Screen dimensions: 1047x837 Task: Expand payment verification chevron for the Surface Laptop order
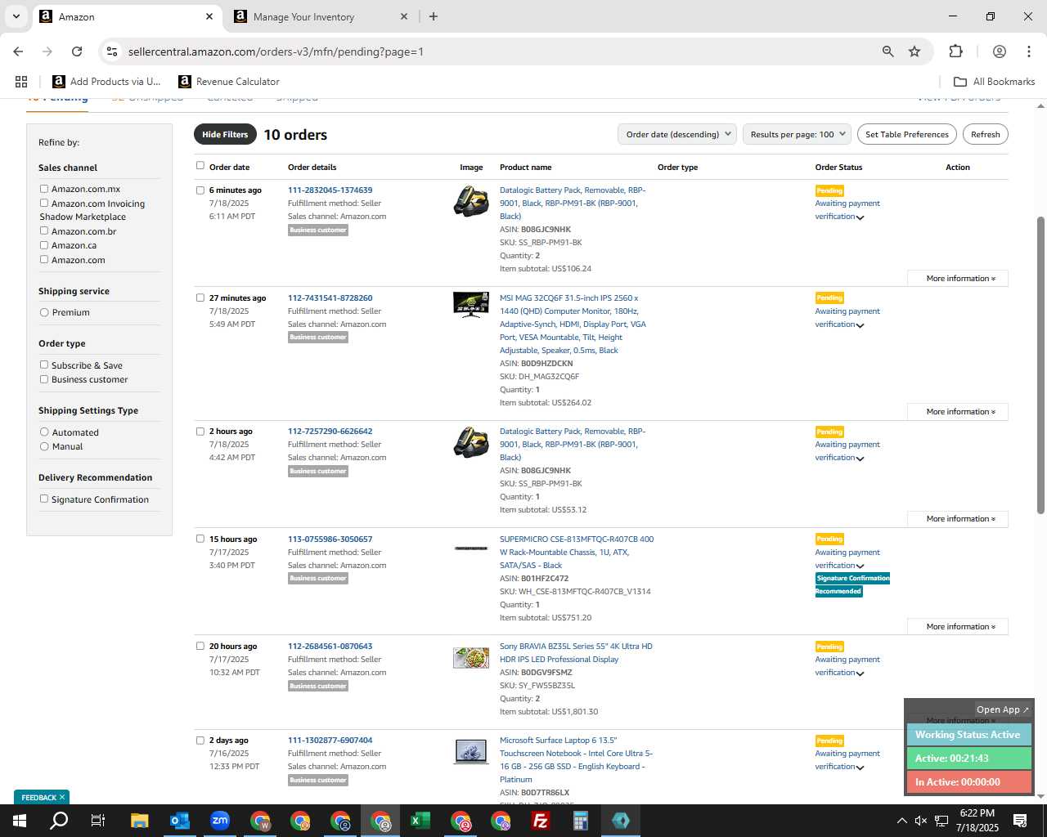861,768
